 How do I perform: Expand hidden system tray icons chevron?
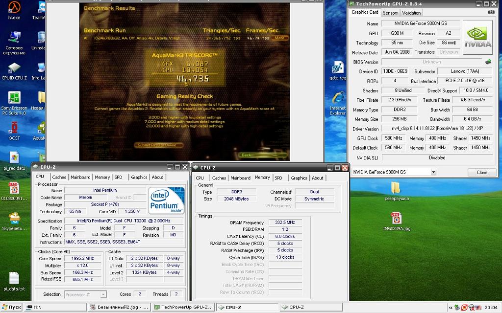click(x=451, y=308)
